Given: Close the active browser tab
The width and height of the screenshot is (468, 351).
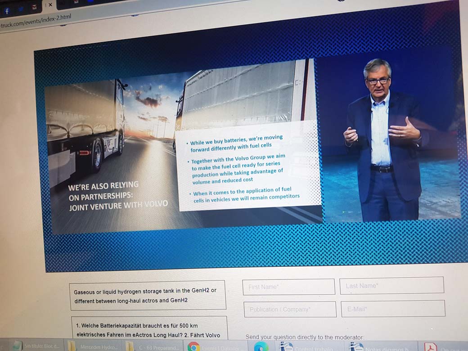Looking at the screenshot, I should (50, 5).
